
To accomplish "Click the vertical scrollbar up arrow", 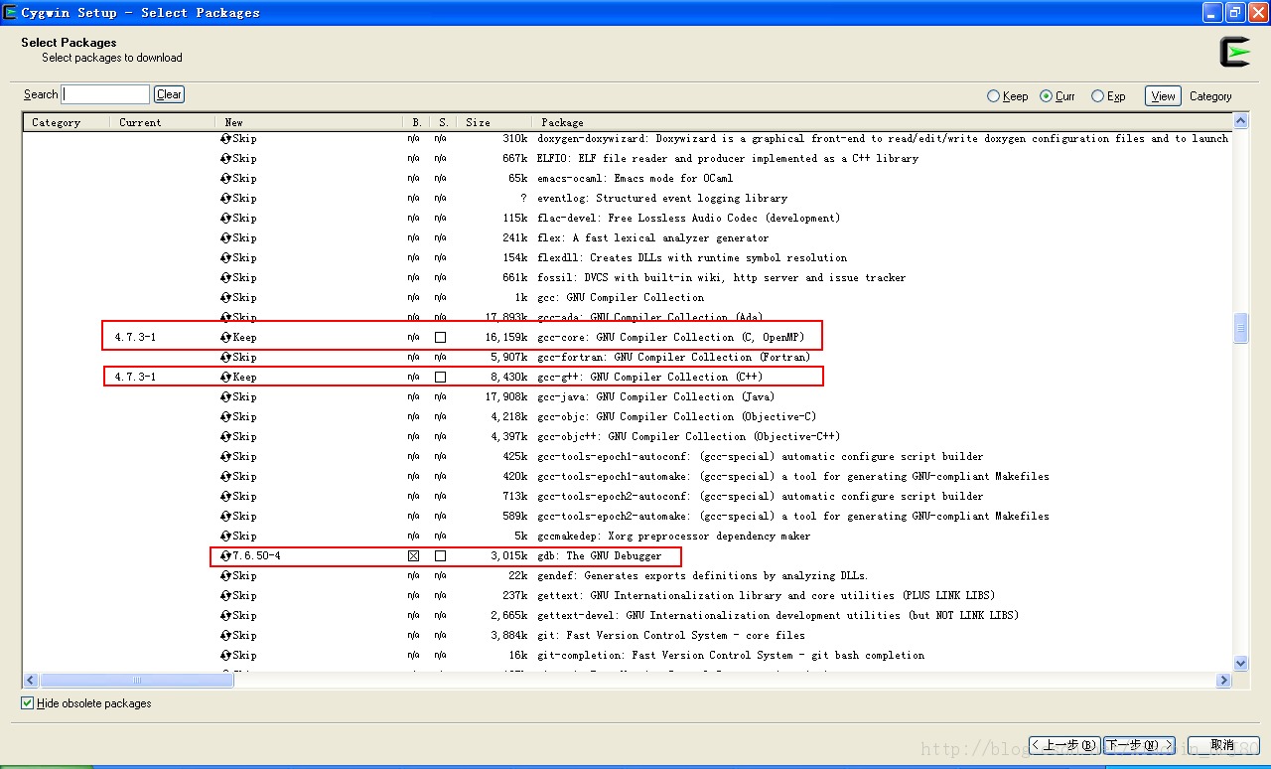I will click(x=1240, y=121).
